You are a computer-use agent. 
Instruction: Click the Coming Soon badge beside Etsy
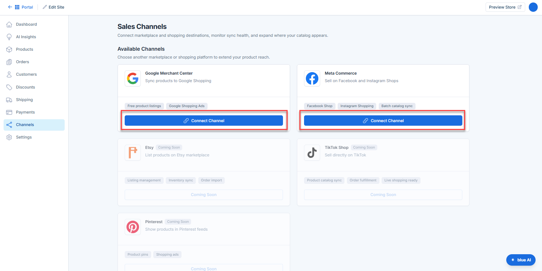[x=169, y=147]
